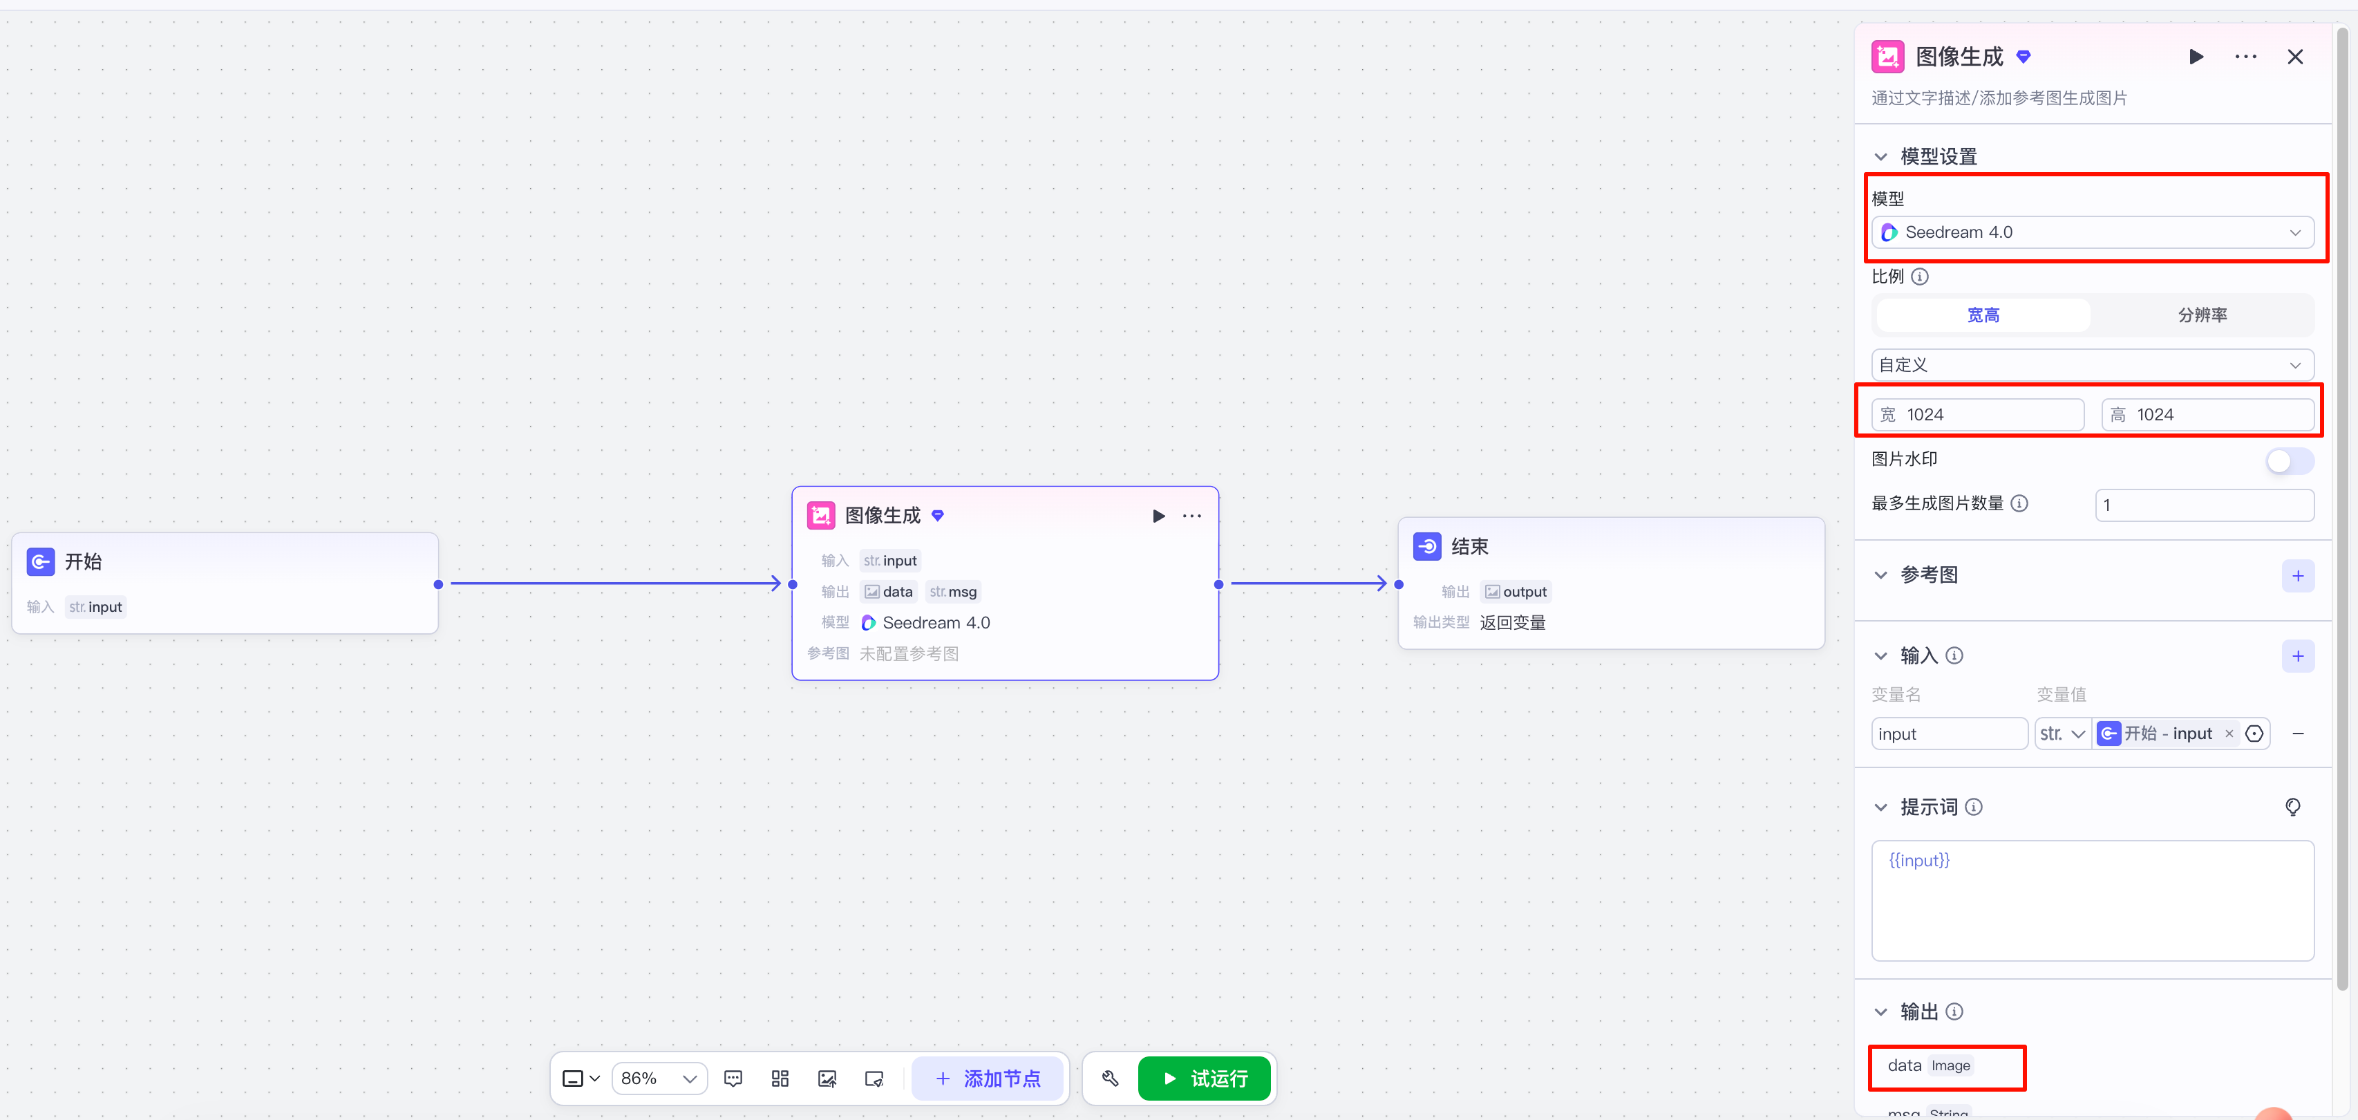Click the green 试运行 button
The width and height of the screenshot is (2358, 1120).
coord(1205,1079)
